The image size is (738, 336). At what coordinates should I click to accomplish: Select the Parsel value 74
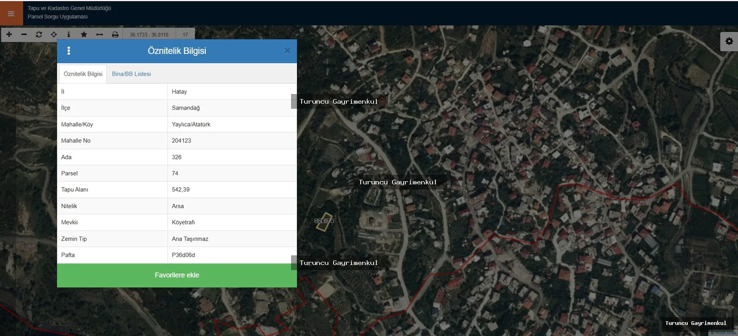[x=175, y=173]
